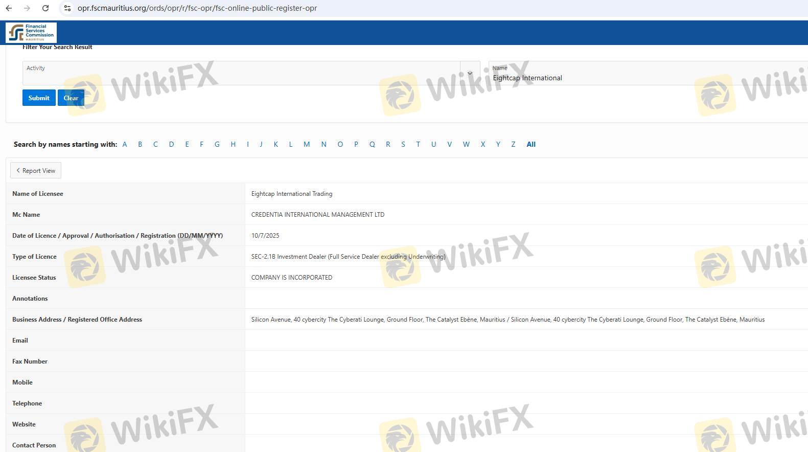The height and width of the screenshot is (452, 808).
Task: Clear the search filters
Action: tap(71, 98)
